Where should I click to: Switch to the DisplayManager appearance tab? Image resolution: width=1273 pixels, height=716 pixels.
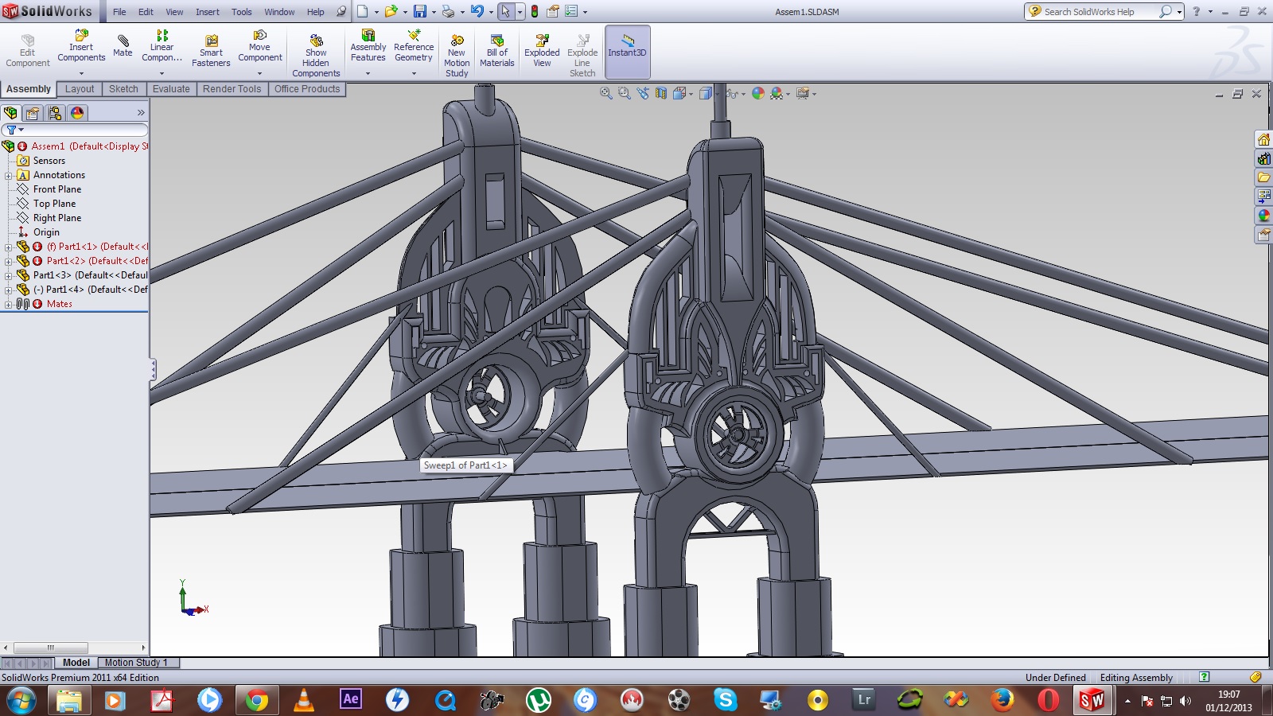coord(77,113)
